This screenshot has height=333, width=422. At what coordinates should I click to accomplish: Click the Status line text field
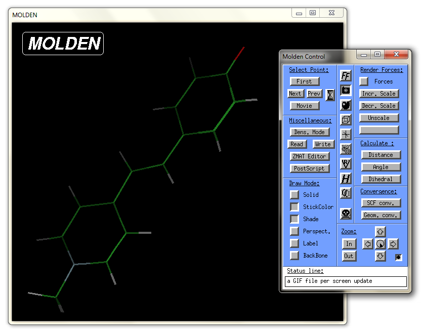(346, 281)
